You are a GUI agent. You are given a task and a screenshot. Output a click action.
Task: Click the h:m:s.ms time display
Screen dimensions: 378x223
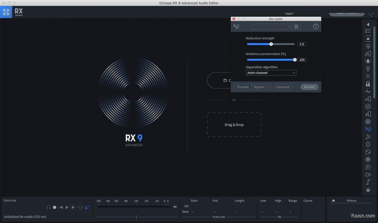coord(10,200)
